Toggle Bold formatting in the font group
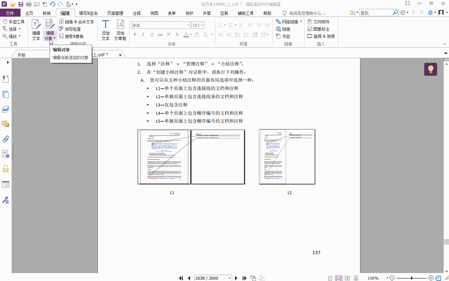This screenshot has height=281, width=449. pyautogui.click(x=135, y=34)
